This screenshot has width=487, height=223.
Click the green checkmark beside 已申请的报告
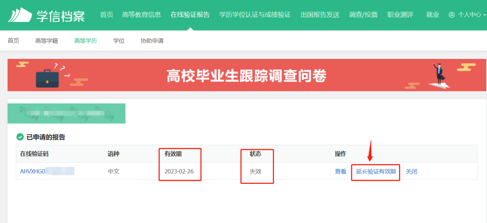coord(20,137)
